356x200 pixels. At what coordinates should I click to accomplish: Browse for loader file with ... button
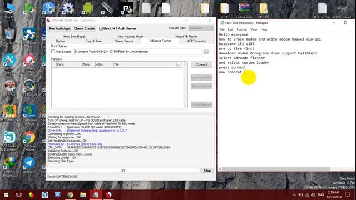206,52
